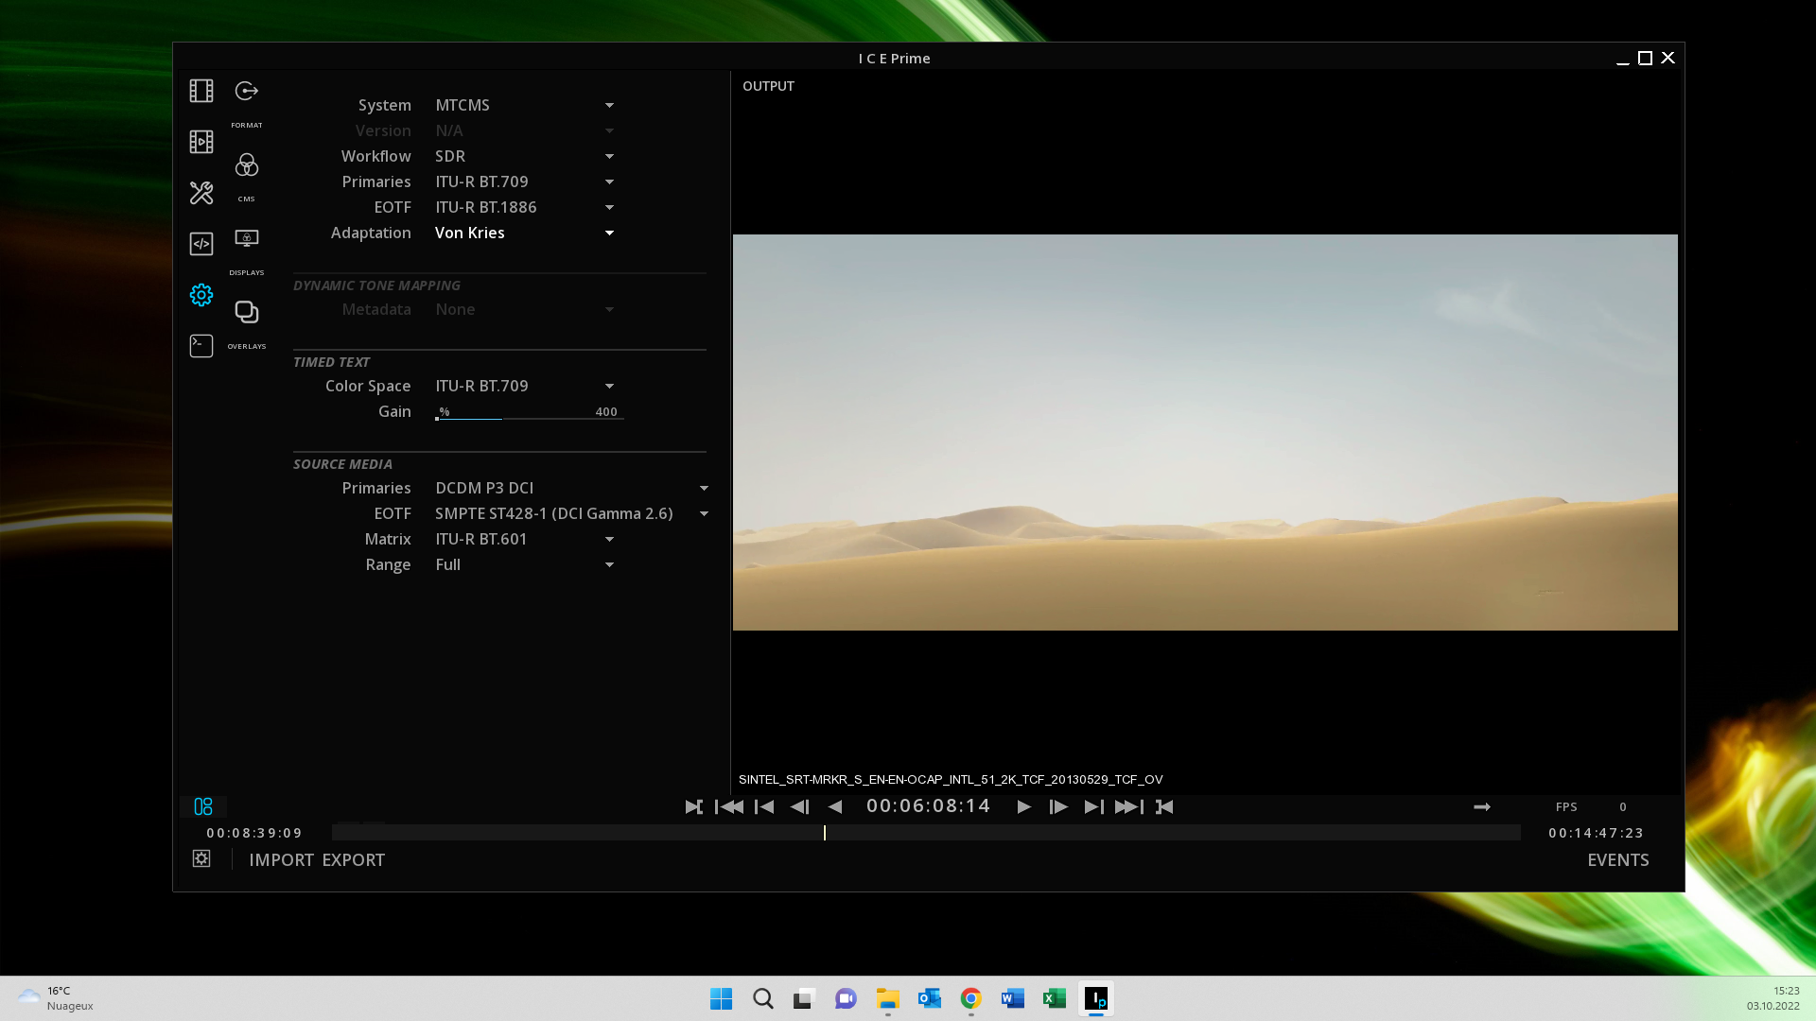
Task: Start forward playback
Action: coord(1023,806)
